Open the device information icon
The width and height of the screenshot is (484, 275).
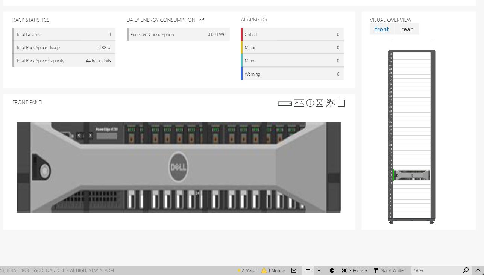click(x=310, y=103)
